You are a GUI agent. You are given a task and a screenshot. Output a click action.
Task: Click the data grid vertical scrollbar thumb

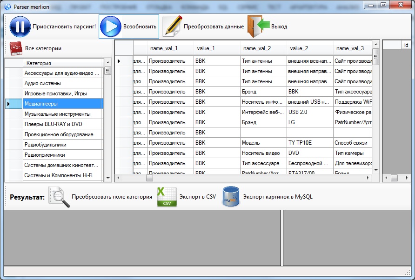(x=375, y=57)
